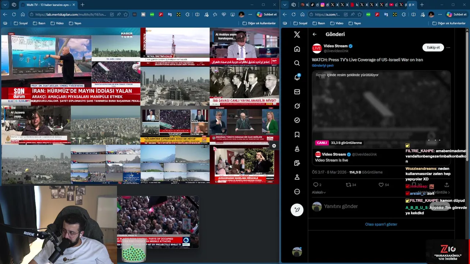
Task: Open Sohbet et Copilot button in Multi TV window
Action: point(267,14)
